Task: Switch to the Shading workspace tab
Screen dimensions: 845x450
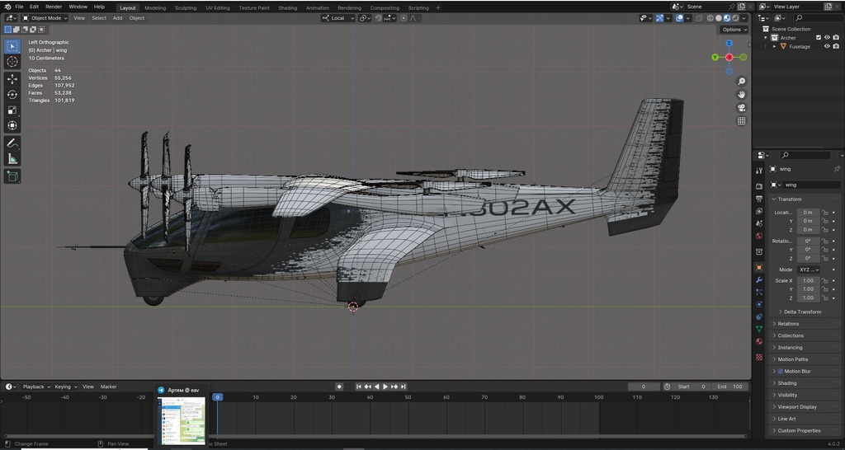Action: 288,7
